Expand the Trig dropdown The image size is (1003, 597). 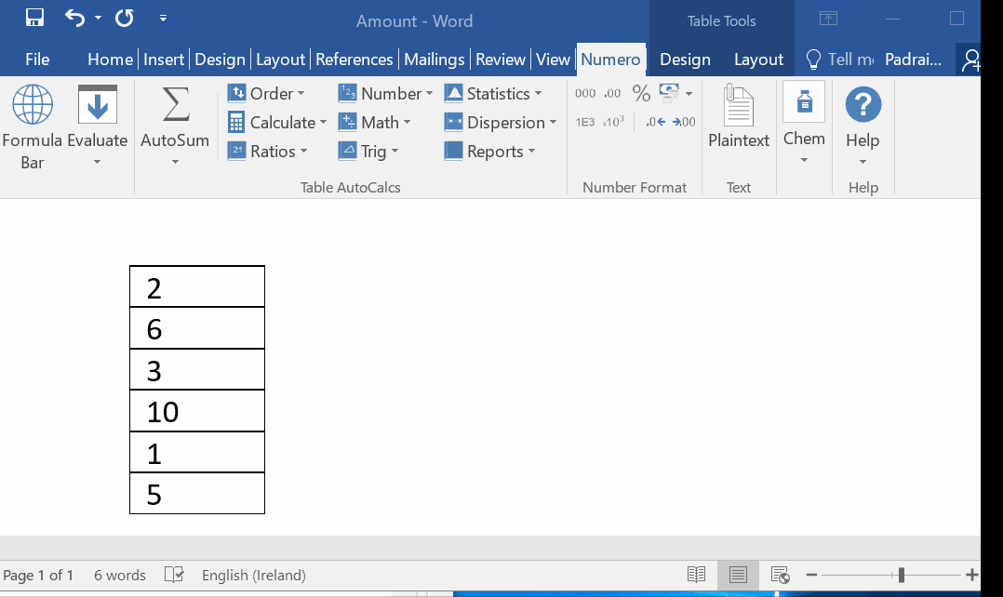pos(368,151)
